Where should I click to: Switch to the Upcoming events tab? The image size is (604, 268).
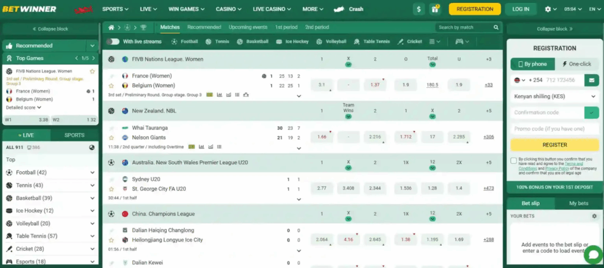pyautogui.click(x=248, y=27)
